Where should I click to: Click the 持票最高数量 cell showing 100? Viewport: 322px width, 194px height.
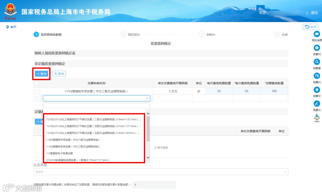[274, 91]
